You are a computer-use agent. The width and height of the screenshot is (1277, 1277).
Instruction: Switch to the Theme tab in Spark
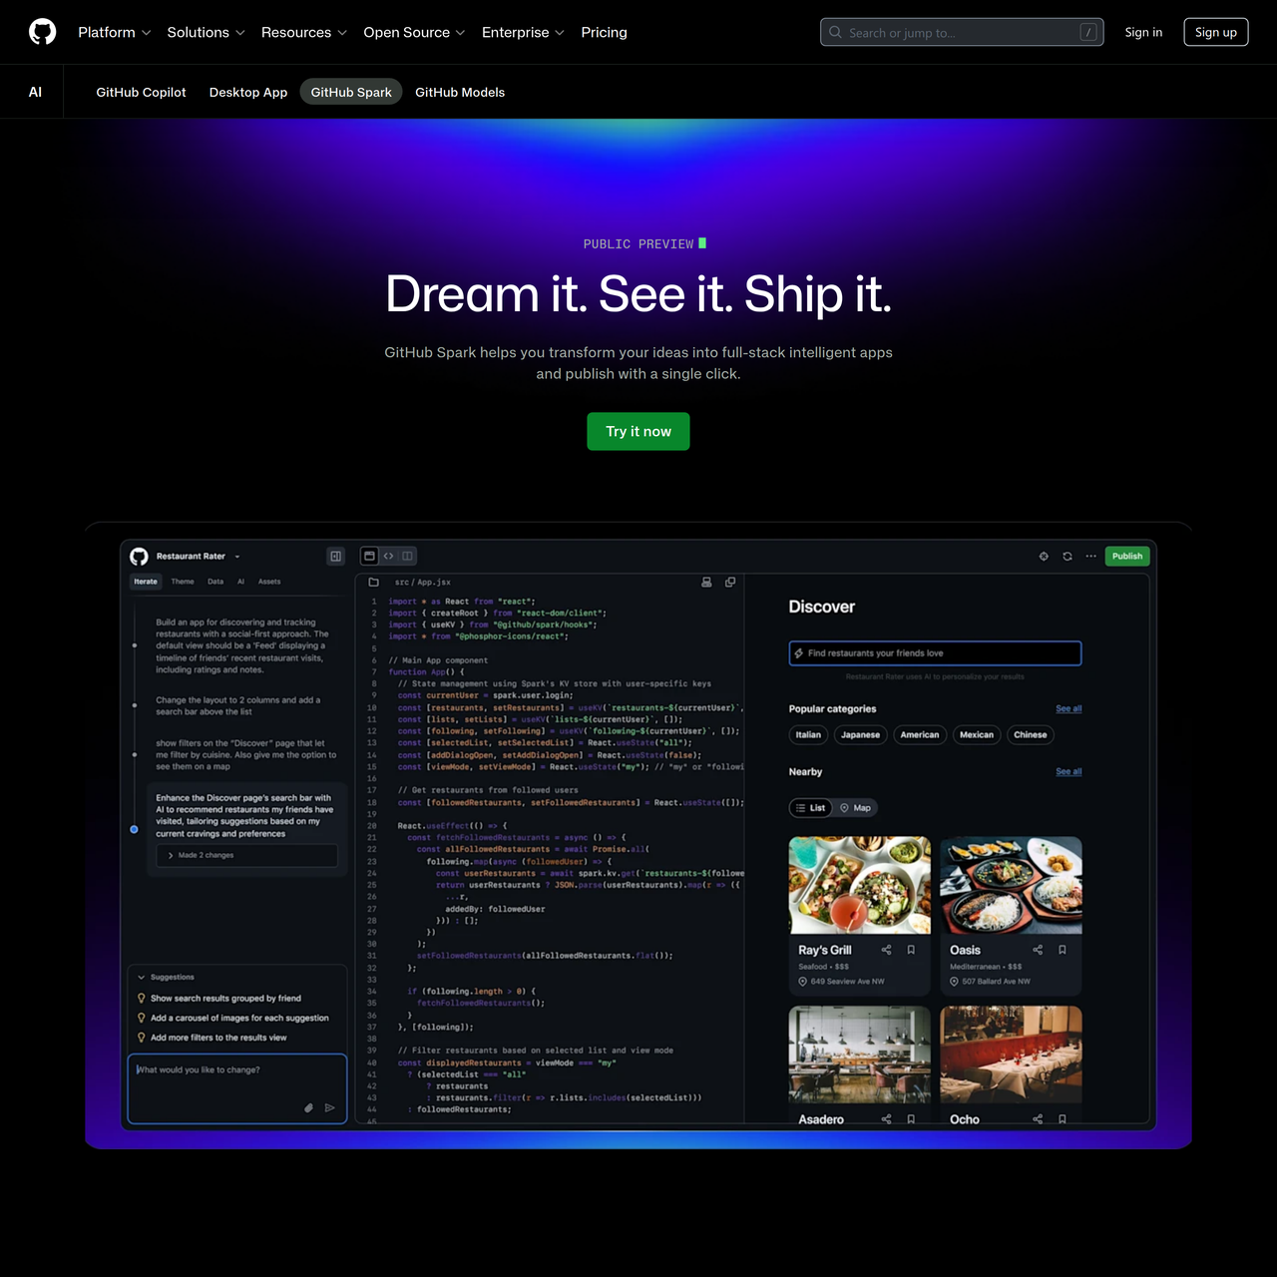(183, 582)
